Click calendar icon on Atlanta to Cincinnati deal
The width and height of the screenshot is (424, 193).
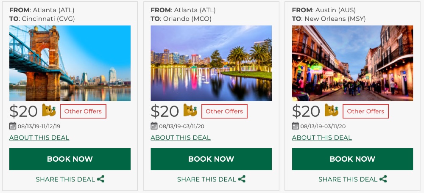(x=12, y=126)
